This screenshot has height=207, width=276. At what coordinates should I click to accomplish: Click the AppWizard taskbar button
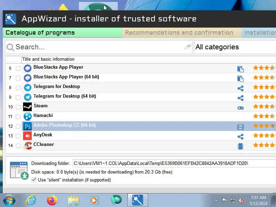click(x=137, y=200)
